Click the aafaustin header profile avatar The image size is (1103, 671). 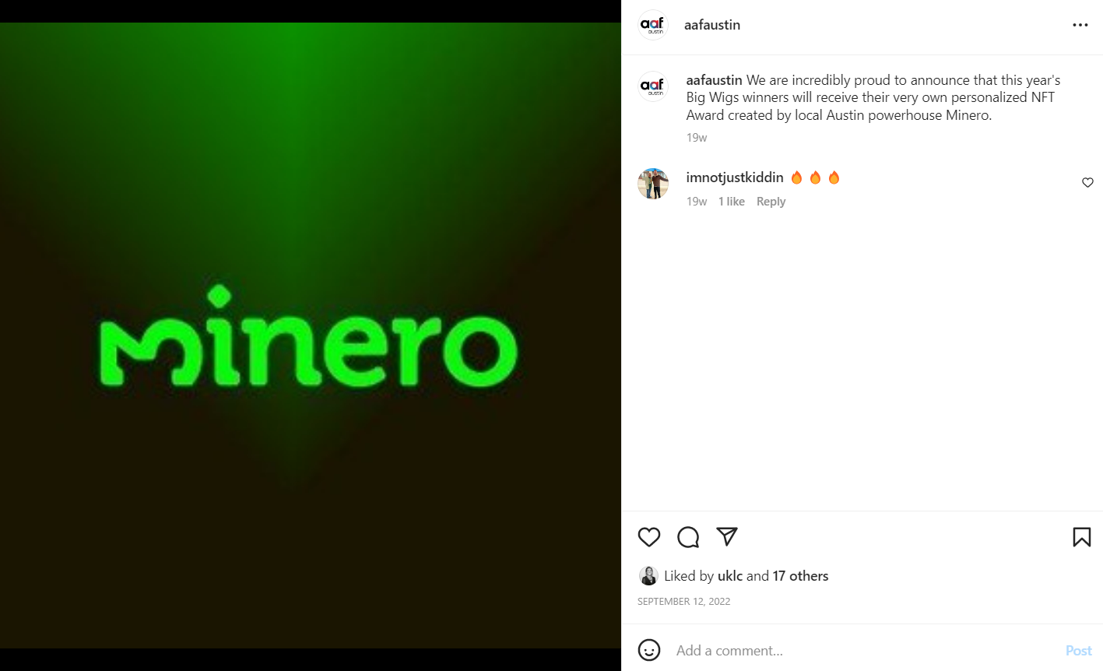pos(652,25)
